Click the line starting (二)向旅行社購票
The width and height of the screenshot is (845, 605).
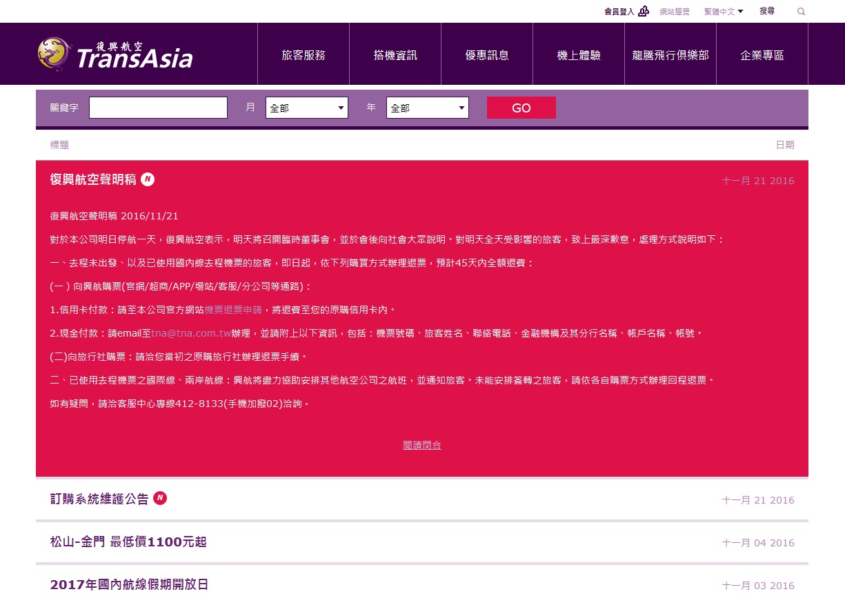click(x=178, y=357)
